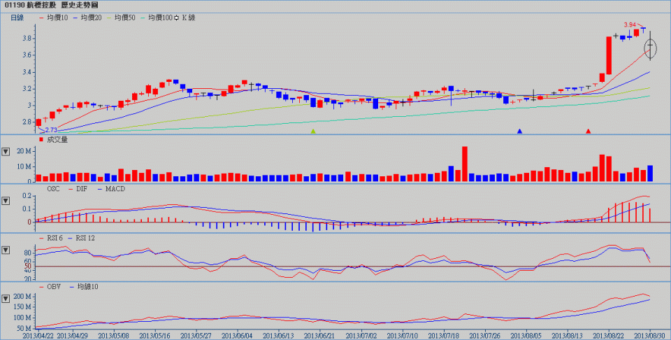This screenshot has height=340, width=671.
Task: Toggle the 均價10 moving average legend
Action: click(57, 15)
